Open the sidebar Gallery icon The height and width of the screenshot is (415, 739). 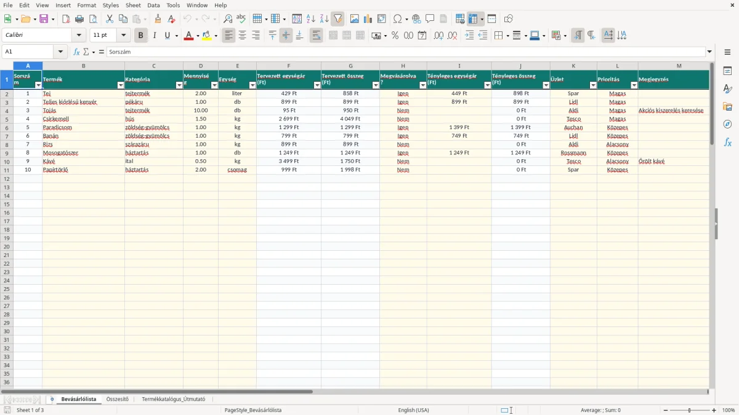[727, 106]
